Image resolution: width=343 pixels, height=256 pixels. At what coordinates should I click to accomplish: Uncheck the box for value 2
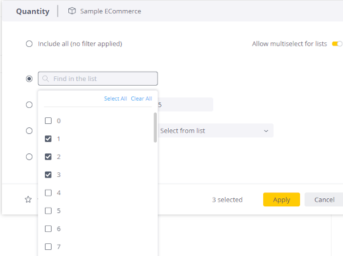48,157
